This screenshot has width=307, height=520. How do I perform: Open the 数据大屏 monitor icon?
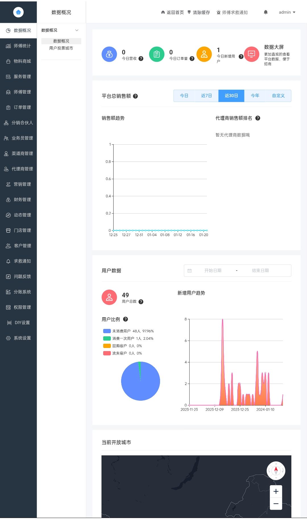click(x=252, y=54)
